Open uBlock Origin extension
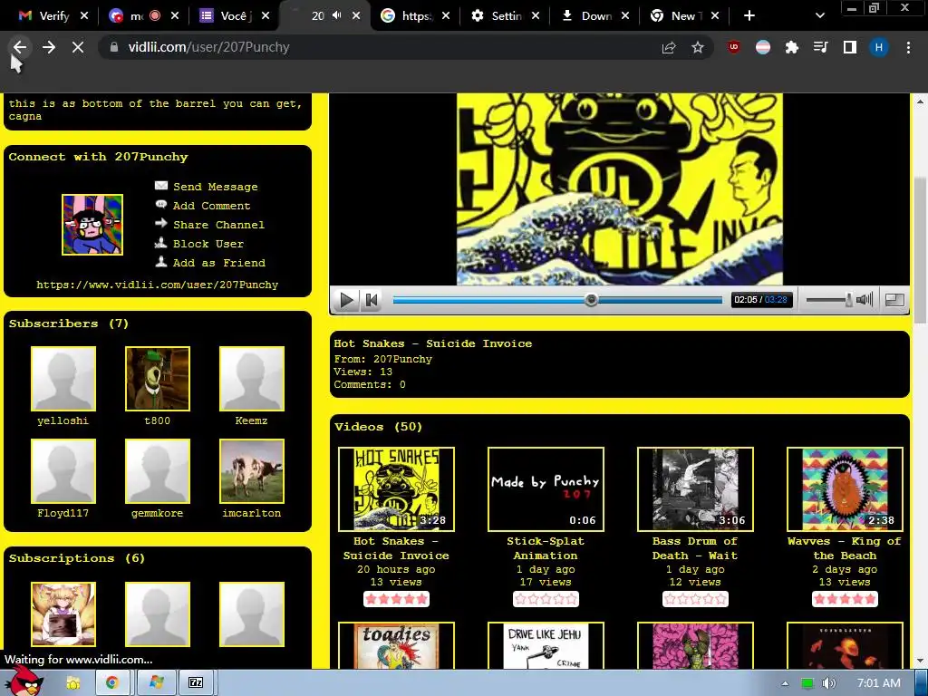 [734, 47]
